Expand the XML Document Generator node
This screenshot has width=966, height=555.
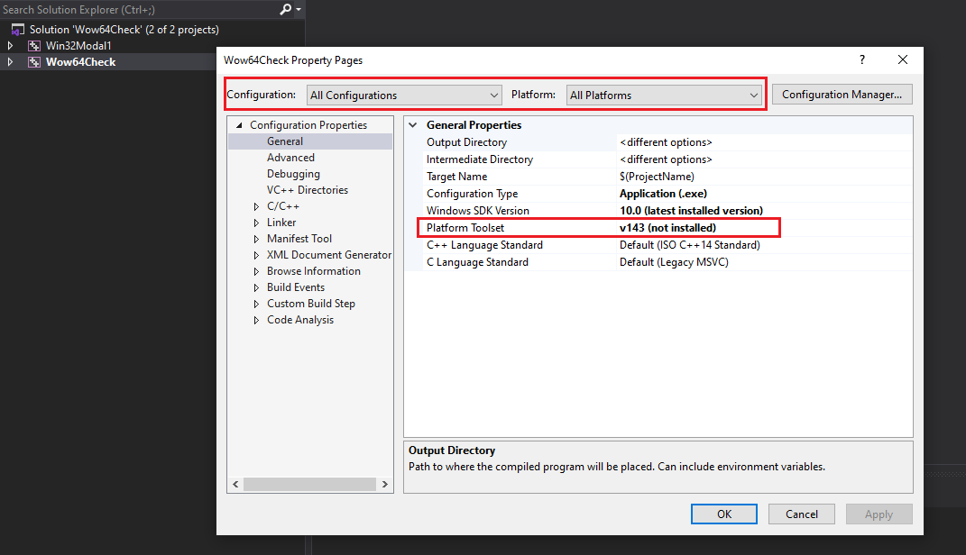(x=256, y=255)
